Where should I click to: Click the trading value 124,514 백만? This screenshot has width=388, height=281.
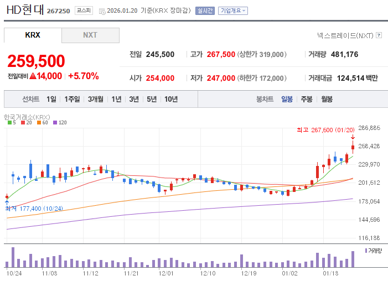[x=358, y=78]
